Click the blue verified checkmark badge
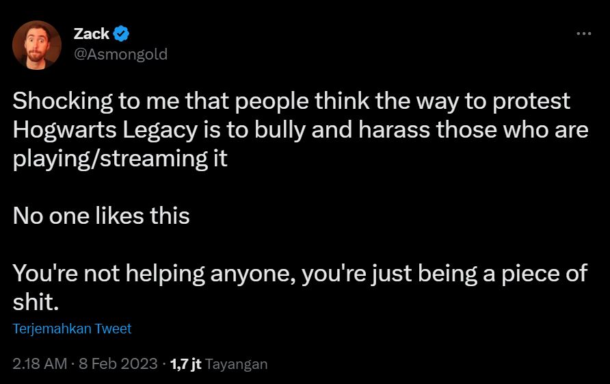The image size is (610, 384). (121, 34)
